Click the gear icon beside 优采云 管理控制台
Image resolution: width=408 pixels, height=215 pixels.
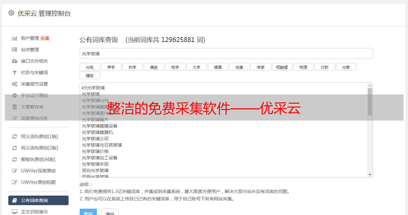tap(11, 13)
